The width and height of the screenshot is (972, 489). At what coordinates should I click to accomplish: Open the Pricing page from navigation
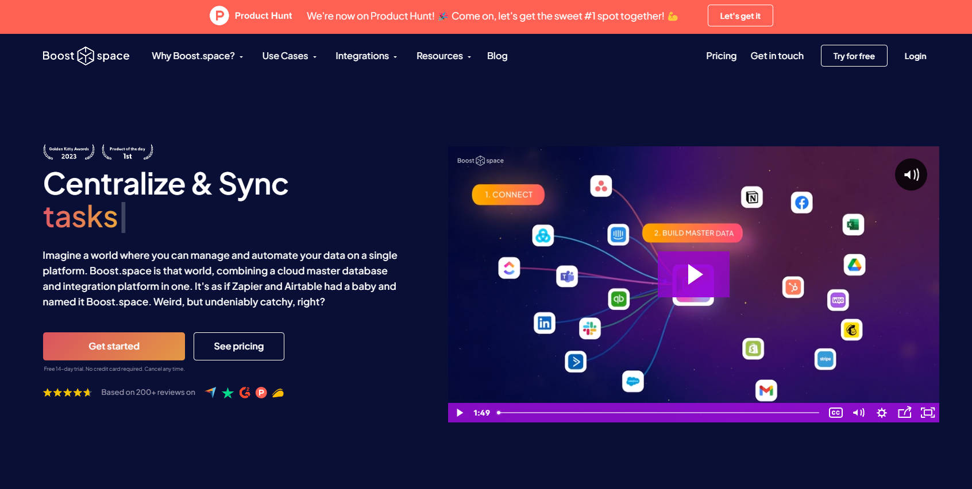click(x=721, y=56)
